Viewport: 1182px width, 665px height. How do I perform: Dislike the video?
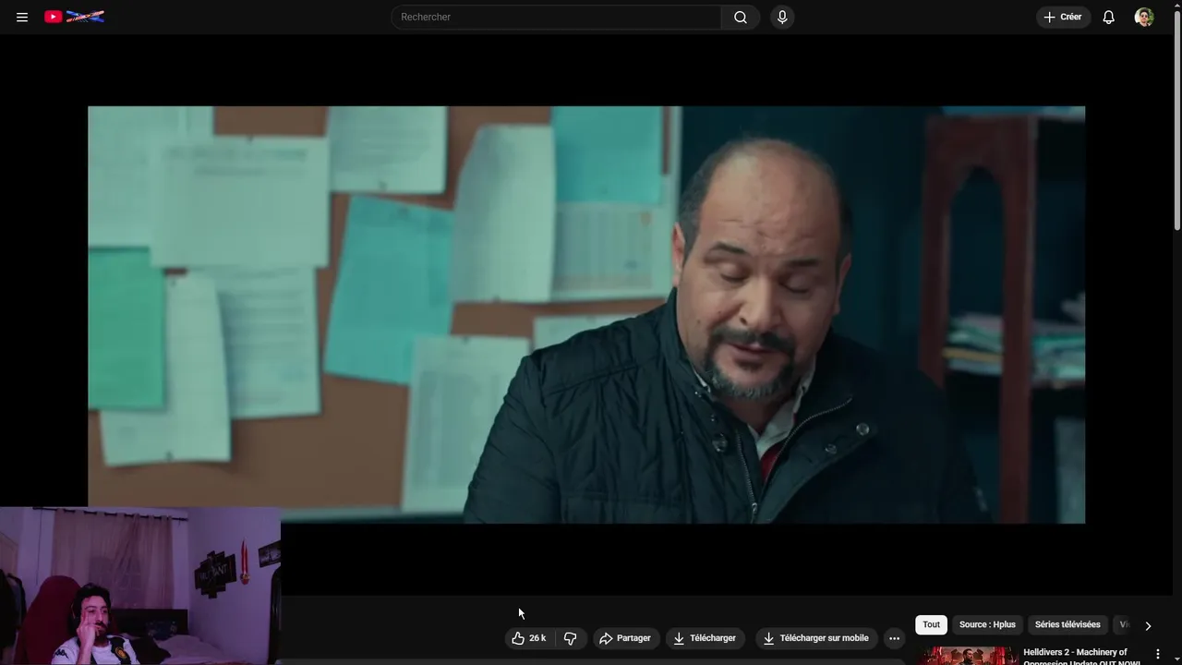click(570, 638)
